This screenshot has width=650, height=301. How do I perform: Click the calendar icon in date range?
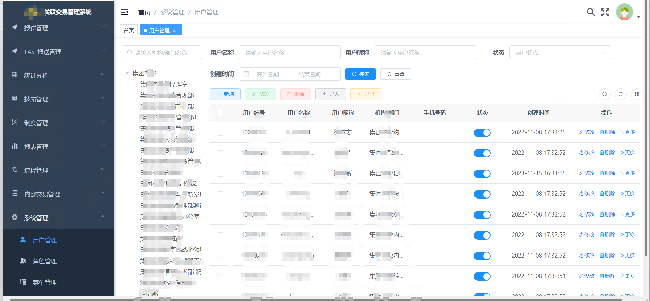246,74
